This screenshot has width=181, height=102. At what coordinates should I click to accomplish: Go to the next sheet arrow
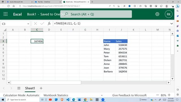pos(11,88)
